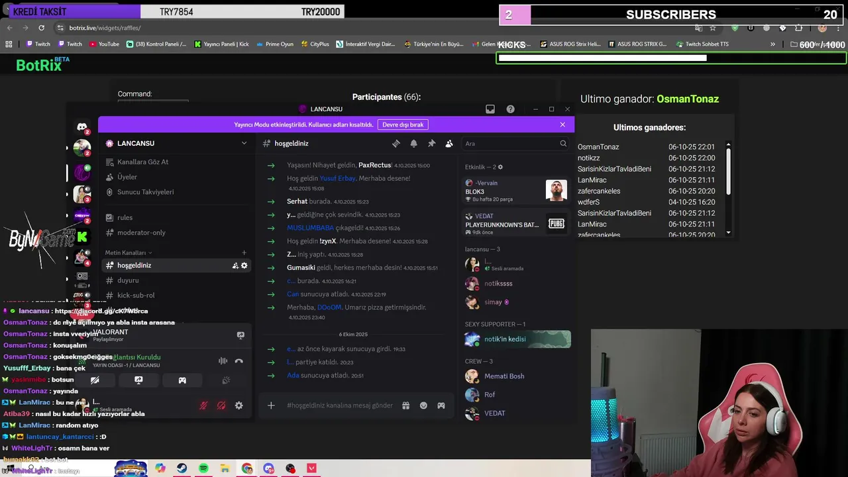Open Chrome icon in Windows taskbar
The height and width of the screenshot is (477, 848).
(x=247, y=468)
